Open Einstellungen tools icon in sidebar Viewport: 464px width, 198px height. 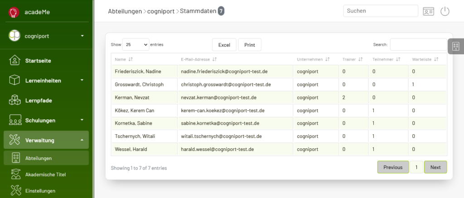tap(15, 191)
